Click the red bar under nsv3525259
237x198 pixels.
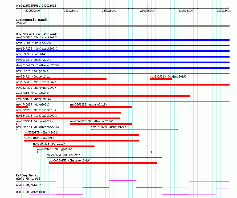coord(68,113)
